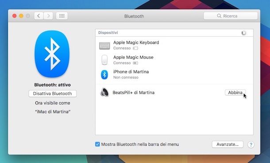
Task: Click Disattiva Bluetooth button
Action: tap(53, 93)
